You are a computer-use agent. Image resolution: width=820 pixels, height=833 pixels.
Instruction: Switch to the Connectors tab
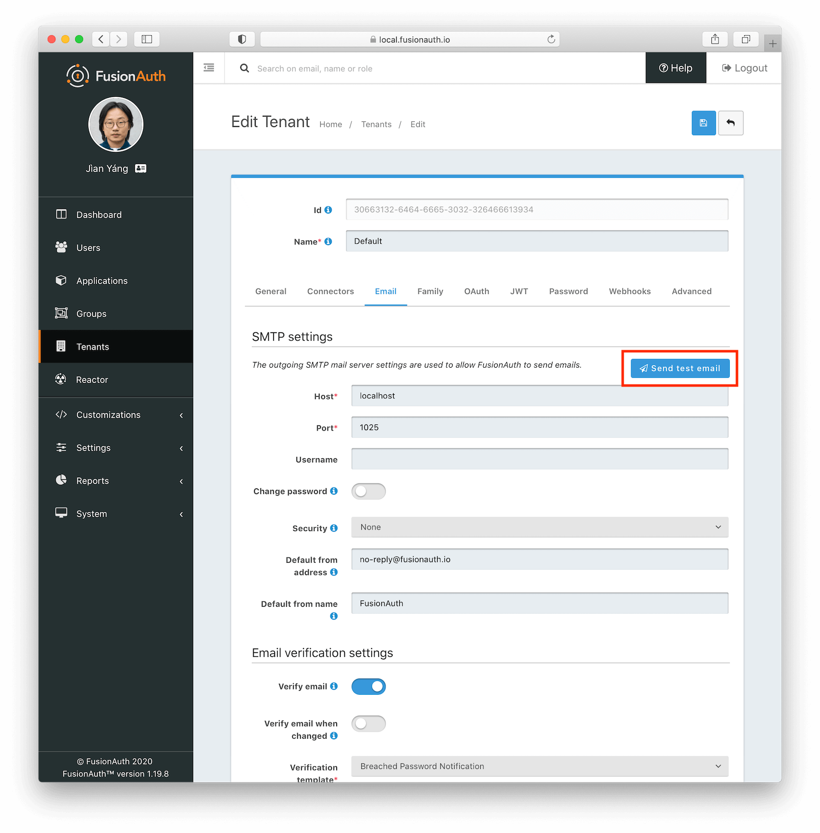click(x=331, y=291)
